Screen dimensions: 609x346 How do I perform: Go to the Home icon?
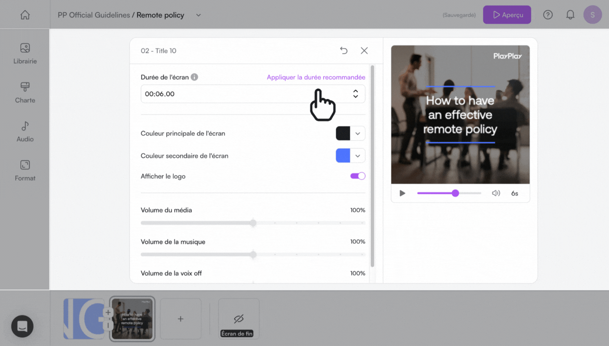pos(25,15)
